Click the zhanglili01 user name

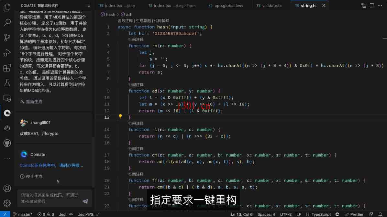(40, 123)
